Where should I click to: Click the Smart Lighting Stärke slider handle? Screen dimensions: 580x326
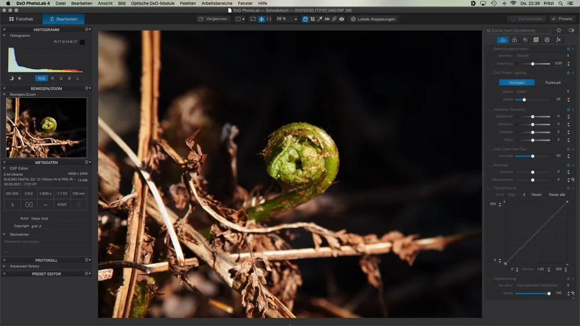tap(524, 100)
